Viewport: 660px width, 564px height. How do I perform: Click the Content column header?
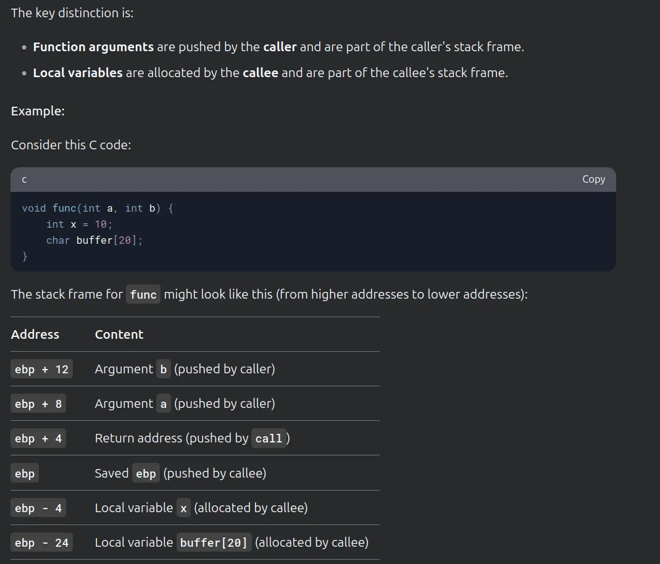tap(119, 334)
